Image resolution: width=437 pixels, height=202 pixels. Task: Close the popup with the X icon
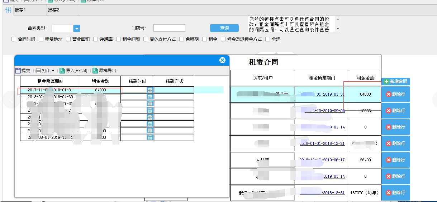click(222, 60)
